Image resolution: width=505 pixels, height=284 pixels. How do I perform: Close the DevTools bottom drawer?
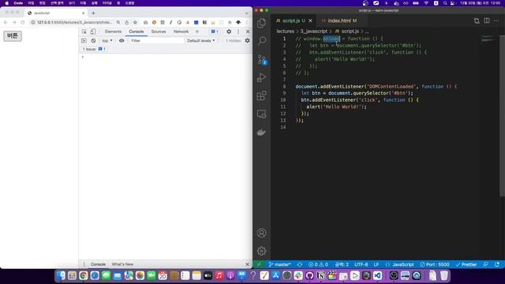click(247, 264)
